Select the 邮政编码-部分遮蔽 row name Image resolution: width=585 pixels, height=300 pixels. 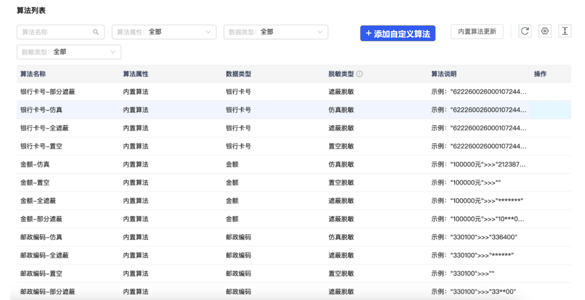pyautogui.click(x=48, y=292)
